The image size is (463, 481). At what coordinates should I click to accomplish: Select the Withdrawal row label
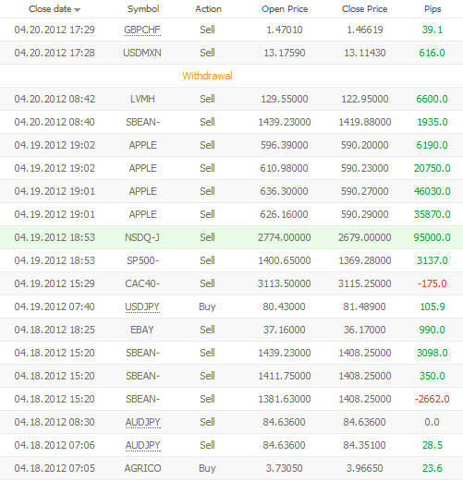tap(207, 76)
